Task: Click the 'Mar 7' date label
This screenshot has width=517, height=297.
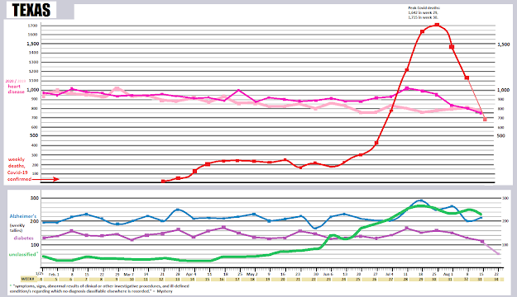Action: [128, 274]
